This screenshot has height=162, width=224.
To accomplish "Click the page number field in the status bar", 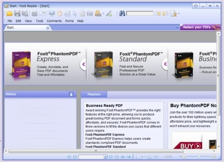I will click(91, 157).
